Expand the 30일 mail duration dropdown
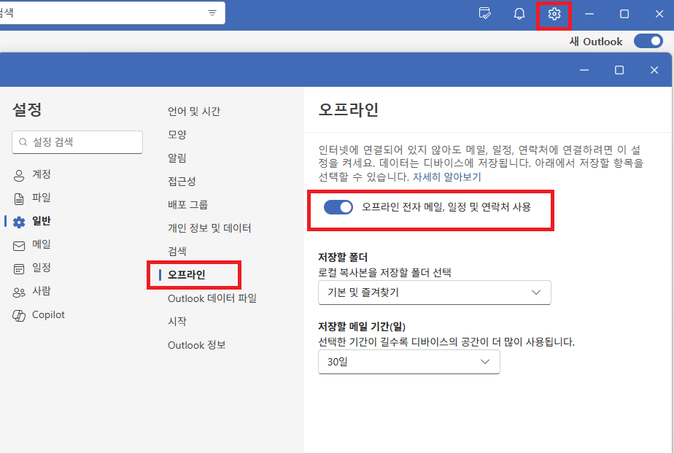This screenshot has height=453, width=674. click(408, 361)
